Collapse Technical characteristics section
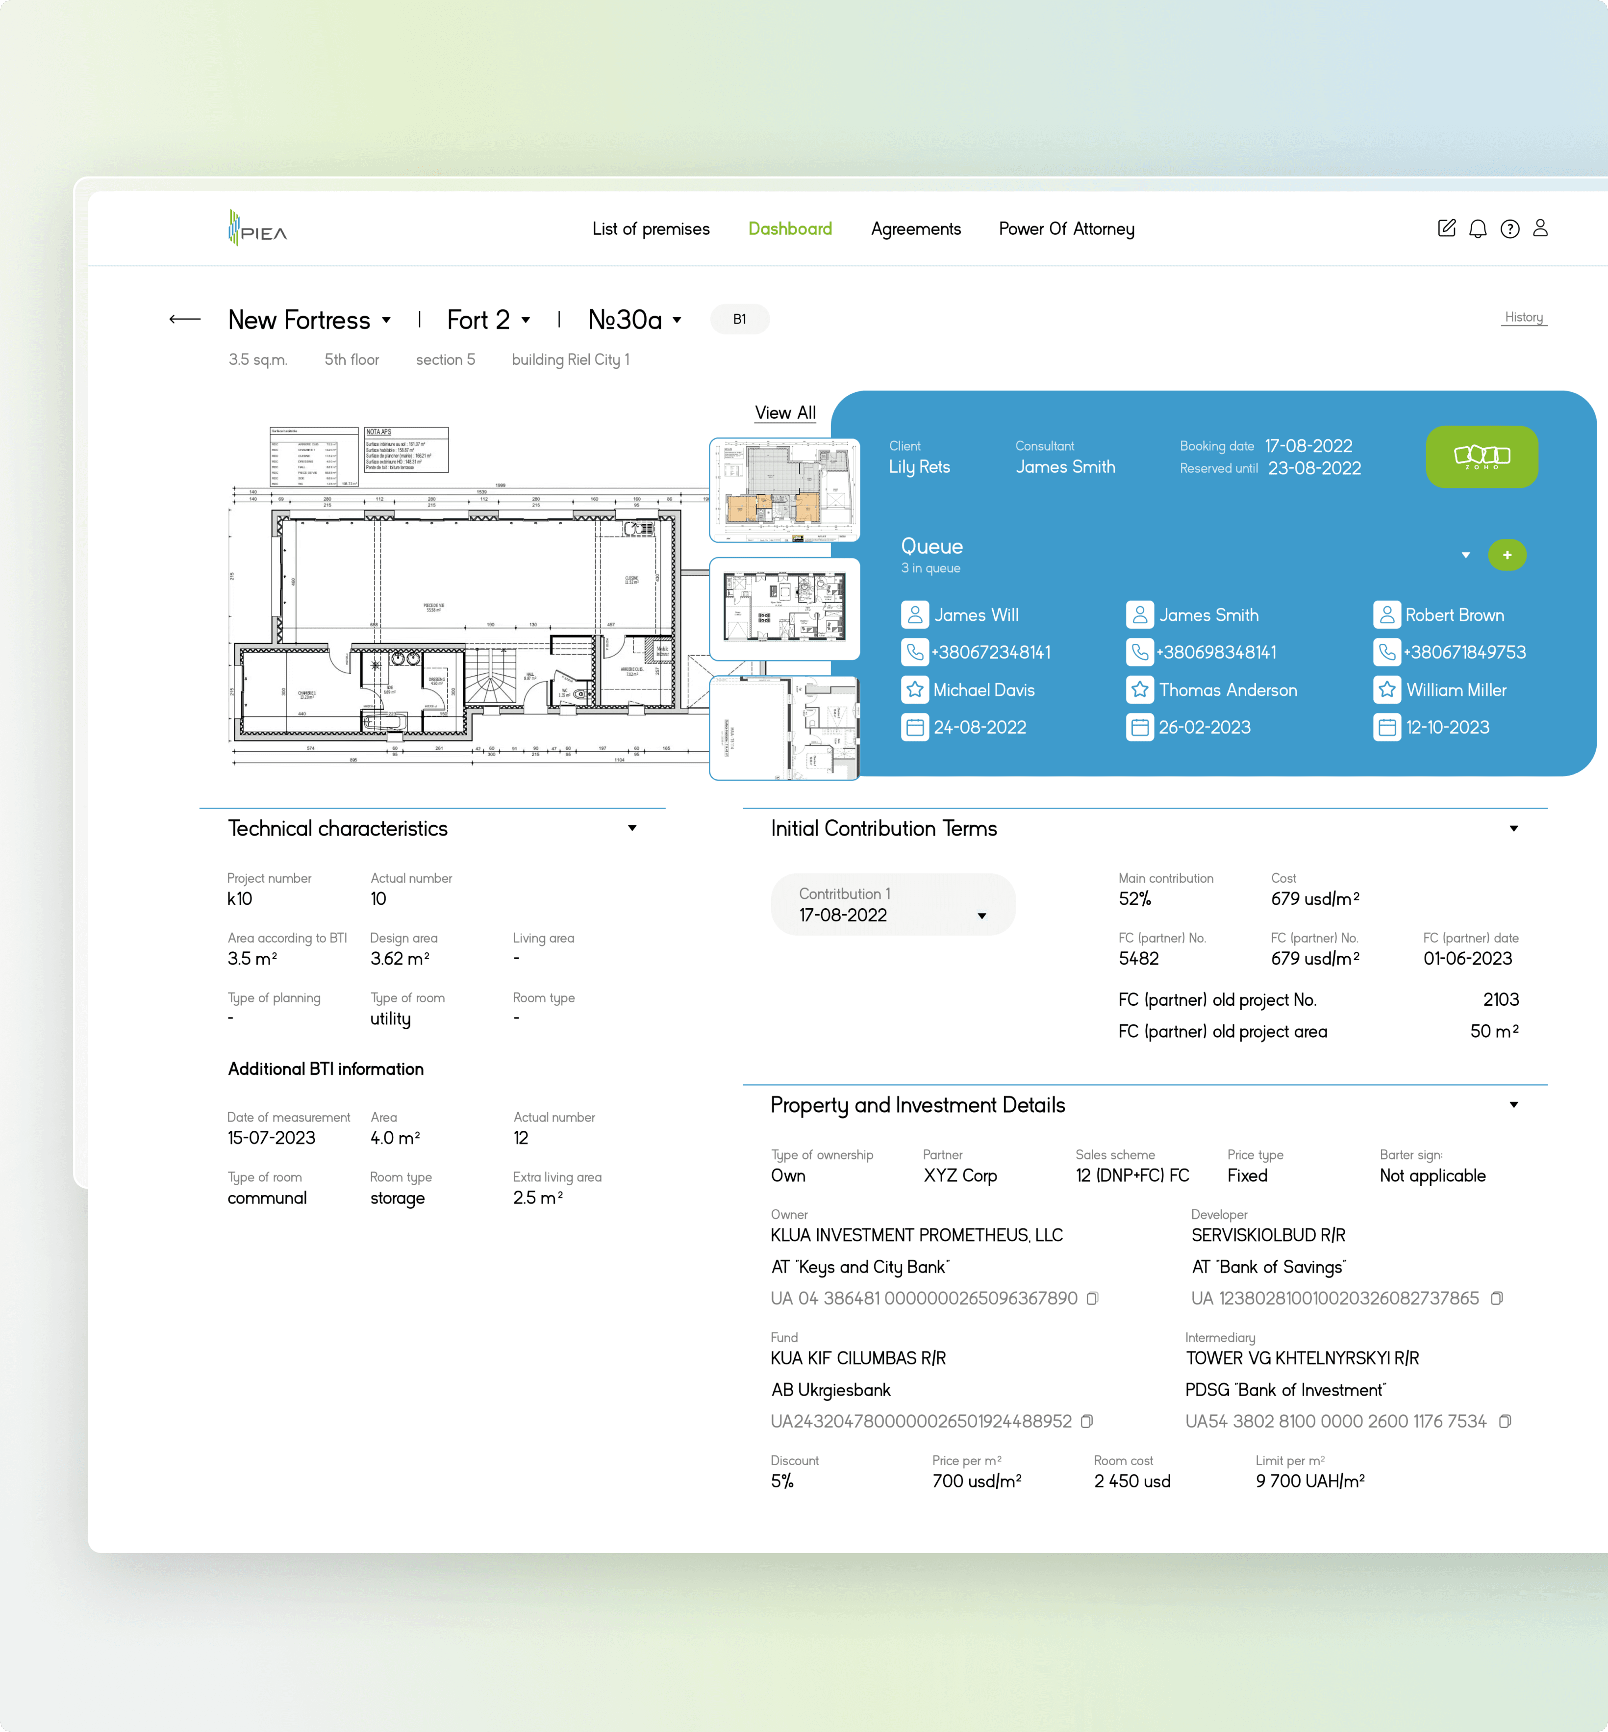The image size is (1608, 1732). pyautogui.click(x=632, y=829)
